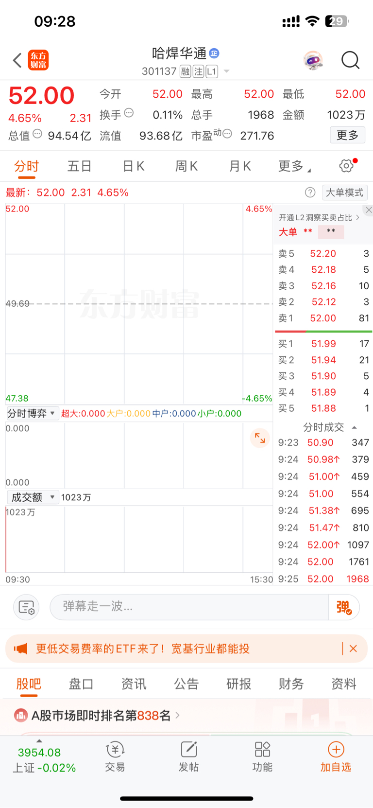The width and height of the screenshot is (373, 808).
Task: Open 发帖 in bottom bar
Action: pos(188,757)
